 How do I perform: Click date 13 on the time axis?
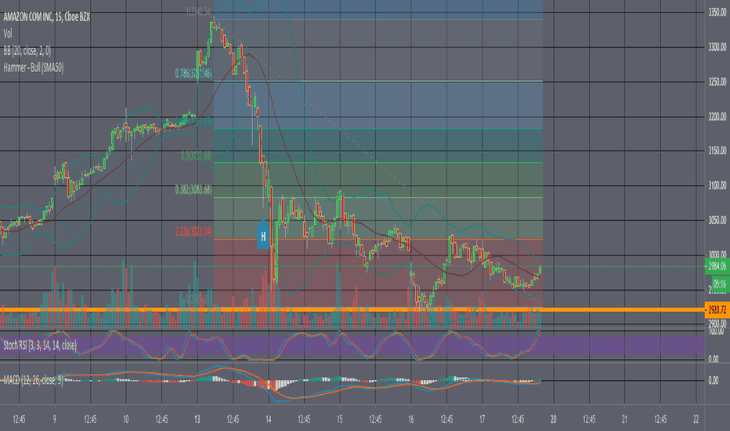pos(197,420)
